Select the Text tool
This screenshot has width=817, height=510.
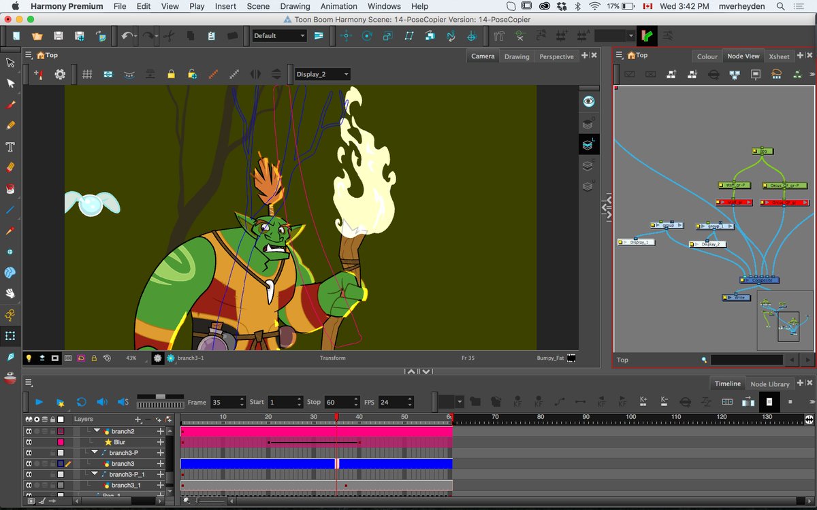click(10, 147)
